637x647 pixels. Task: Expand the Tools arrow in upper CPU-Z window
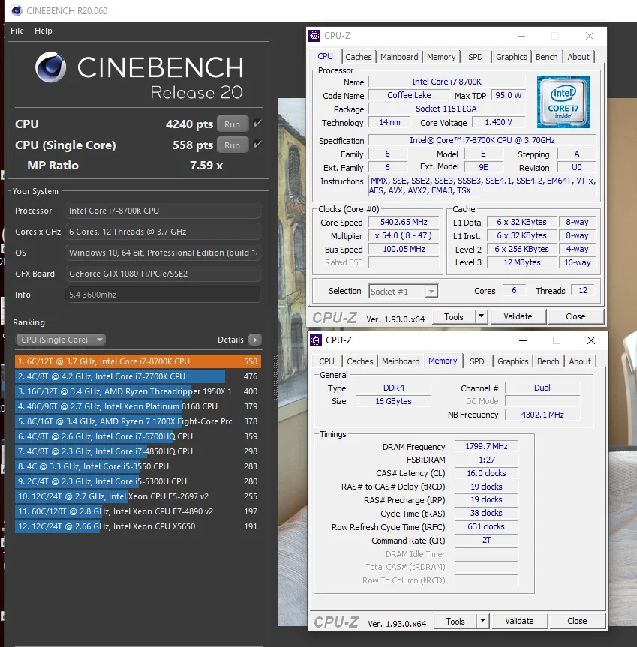[x=481, y=316]
